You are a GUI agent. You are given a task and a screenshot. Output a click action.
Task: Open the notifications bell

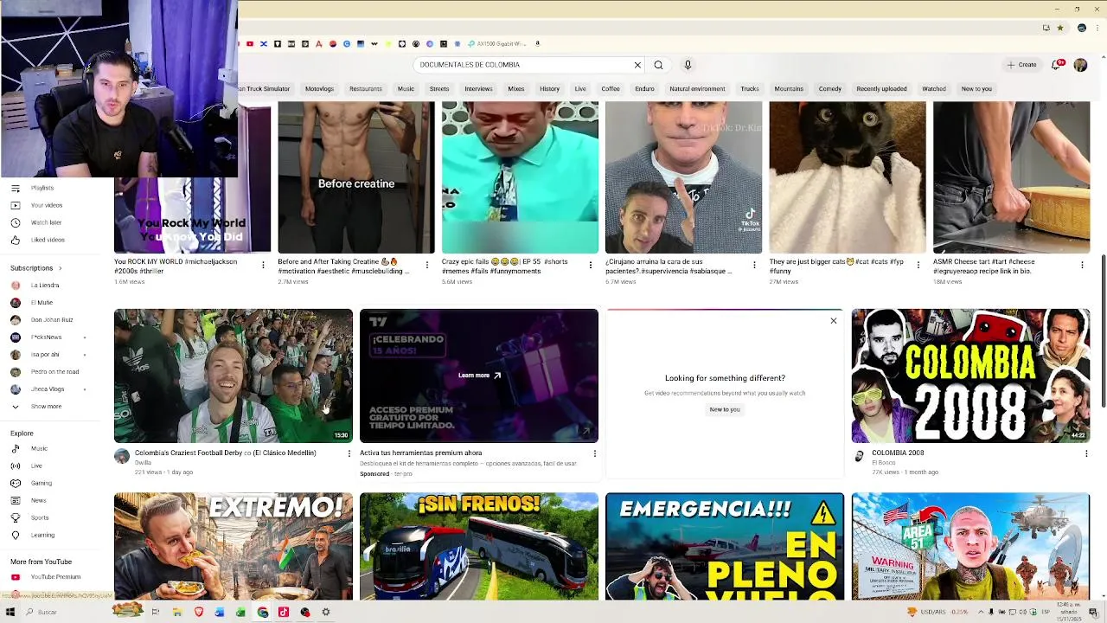1056,65
